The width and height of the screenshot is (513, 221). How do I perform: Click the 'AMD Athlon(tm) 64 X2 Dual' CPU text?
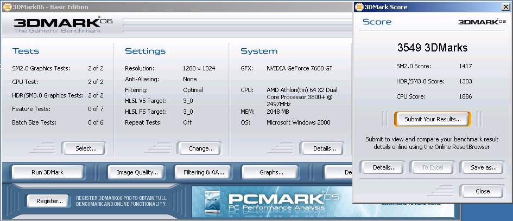coord(302,90)
